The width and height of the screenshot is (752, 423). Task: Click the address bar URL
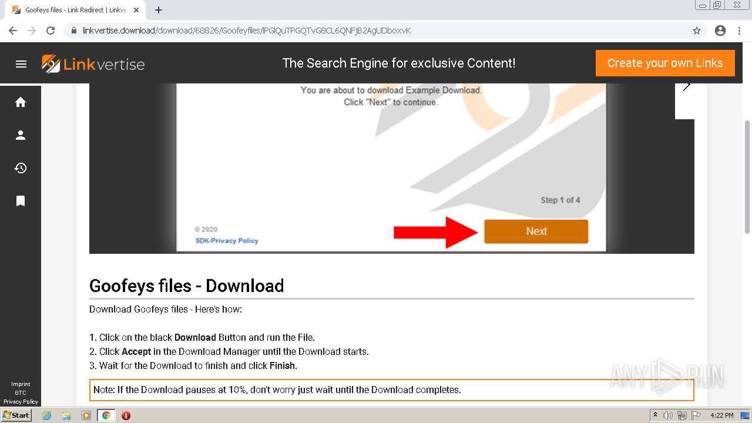point(247,31)
